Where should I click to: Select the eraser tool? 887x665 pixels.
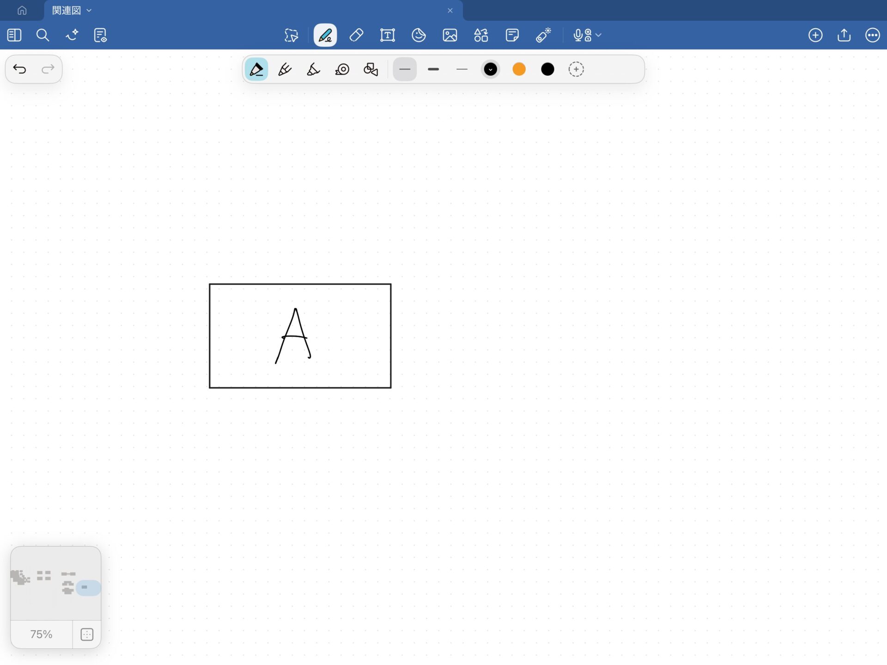tap(356, 35)
